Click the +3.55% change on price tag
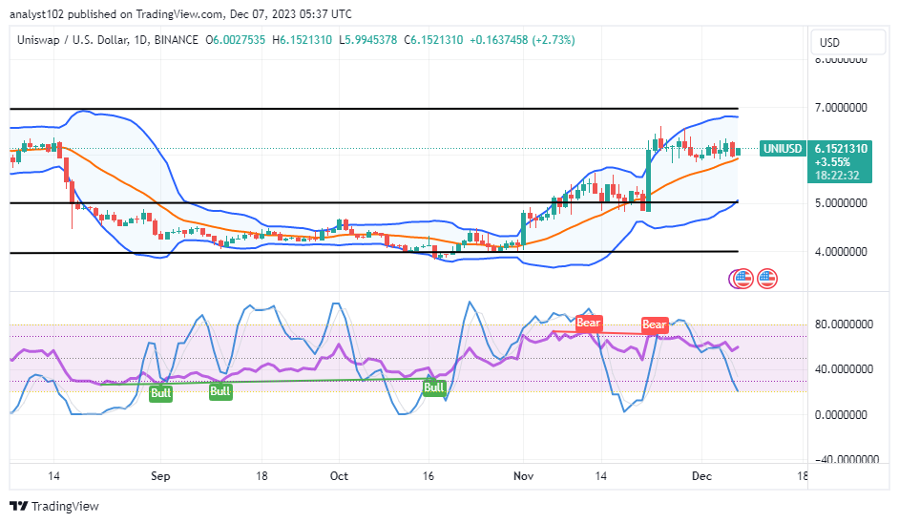Screen dimensions: 899x523 pos(832,162)
